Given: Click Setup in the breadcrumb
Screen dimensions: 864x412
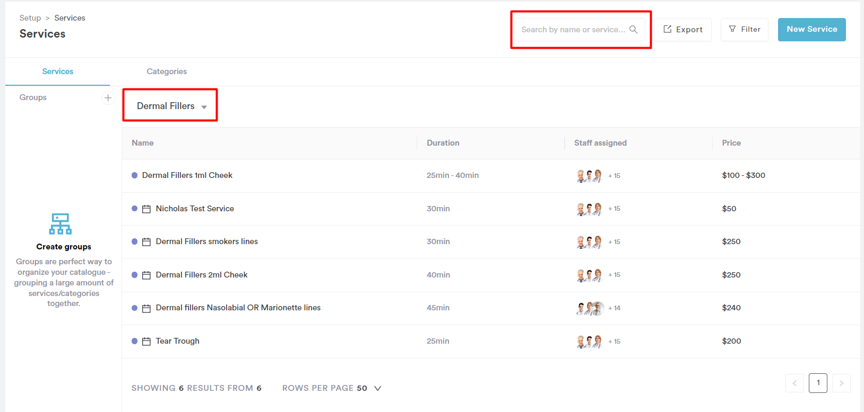Looking at the screenshot, I should (30, 18).
